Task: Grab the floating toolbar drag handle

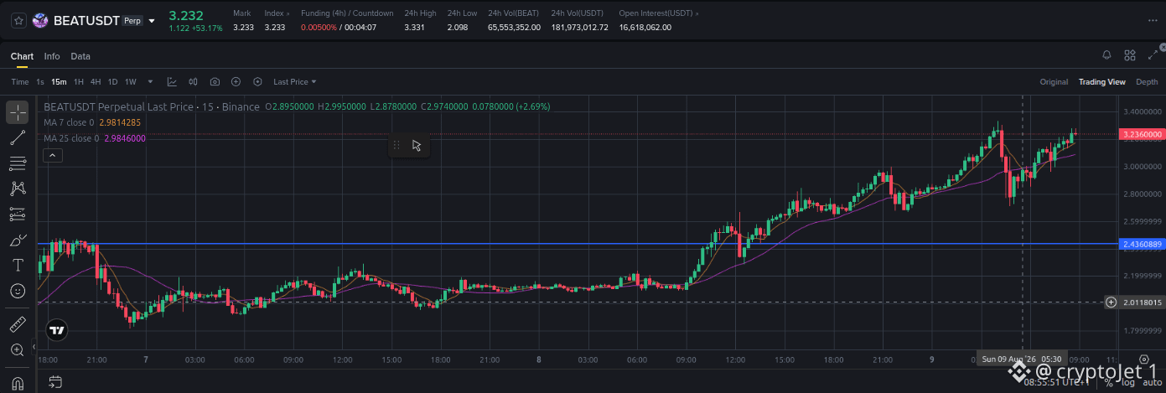Action: (396, 145)
